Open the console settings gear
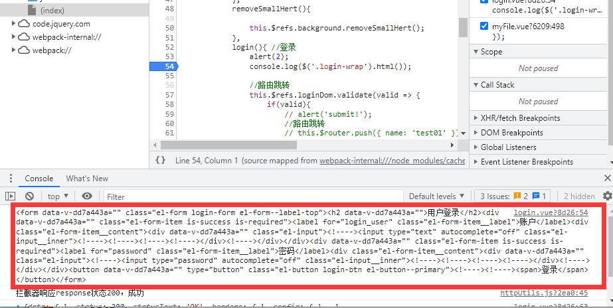 (x=607, y=196)
